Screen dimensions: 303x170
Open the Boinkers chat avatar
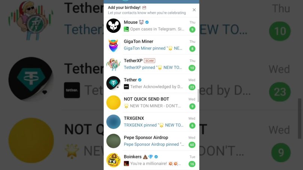[113, 160]
